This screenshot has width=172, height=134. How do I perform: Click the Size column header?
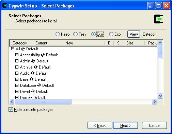[134, 43]
